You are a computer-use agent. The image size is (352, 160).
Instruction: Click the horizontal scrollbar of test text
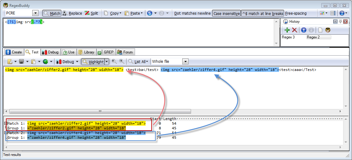coord(100,111)
